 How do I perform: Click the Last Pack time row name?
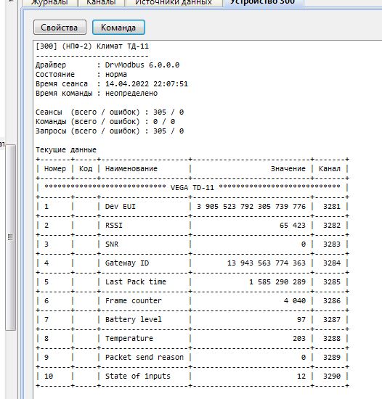pyautogui.click(x=136, y=281)
